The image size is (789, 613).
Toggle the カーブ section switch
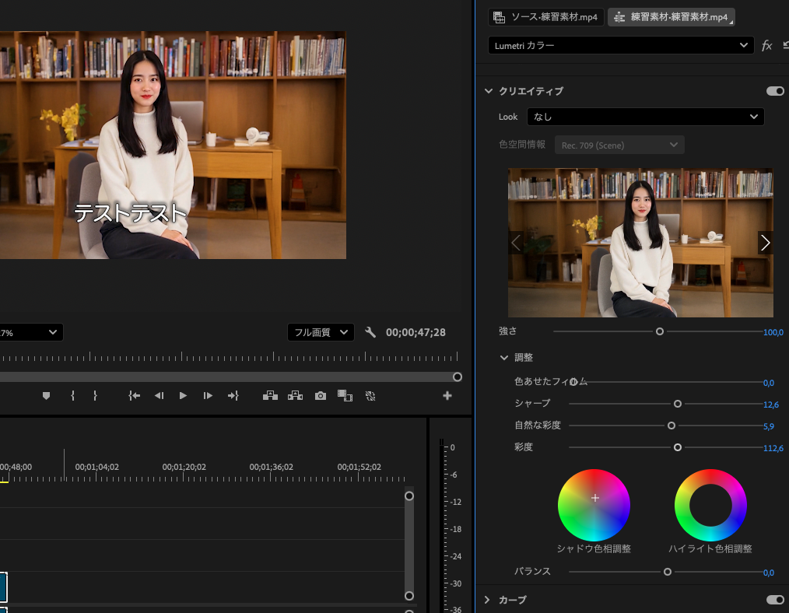tap(775, 600)
